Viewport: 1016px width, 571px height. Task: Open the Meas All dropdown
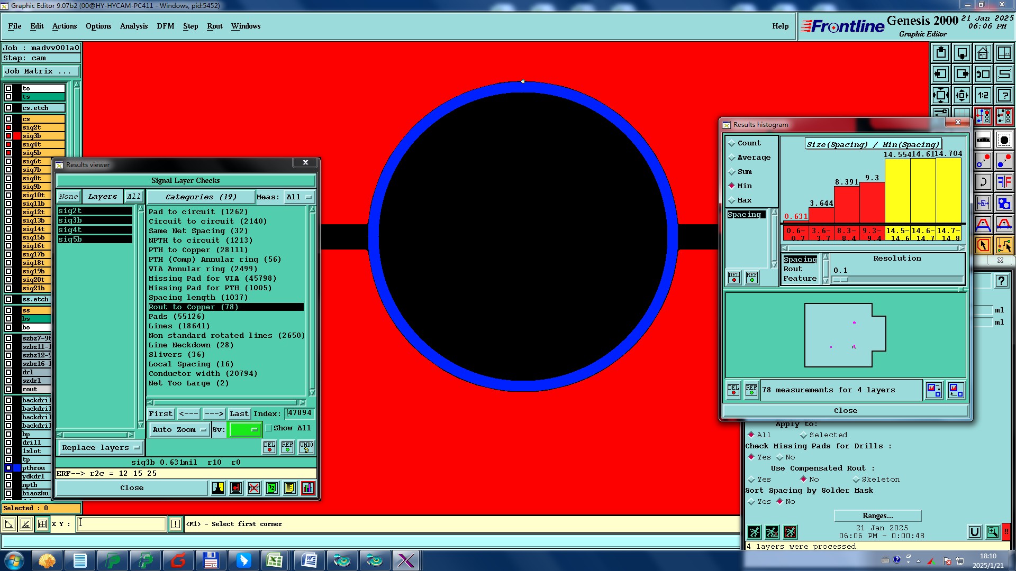pyautogui.click(x=299, y=197)
